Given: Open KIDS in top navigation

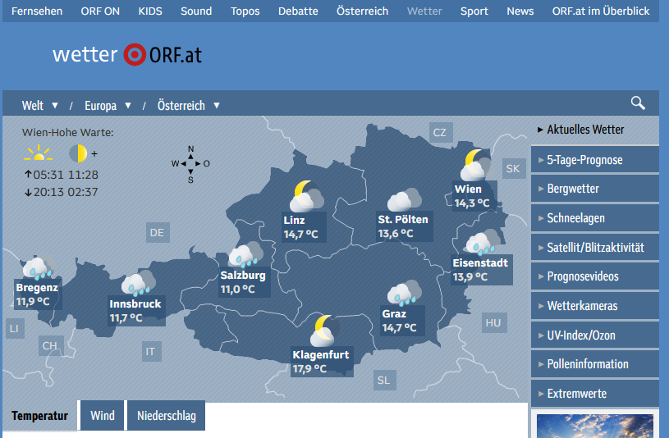Looking at the screenshot, I should point(150,11).
